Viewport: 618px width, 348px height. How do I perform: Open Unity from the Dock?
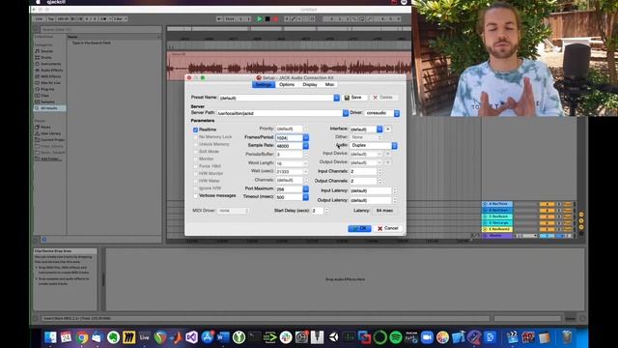tap(333, 337)
